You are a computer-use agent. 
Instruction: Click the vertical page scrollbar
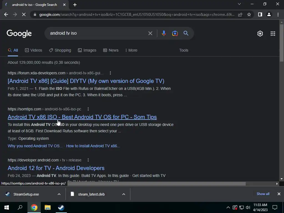pos(282,43)
